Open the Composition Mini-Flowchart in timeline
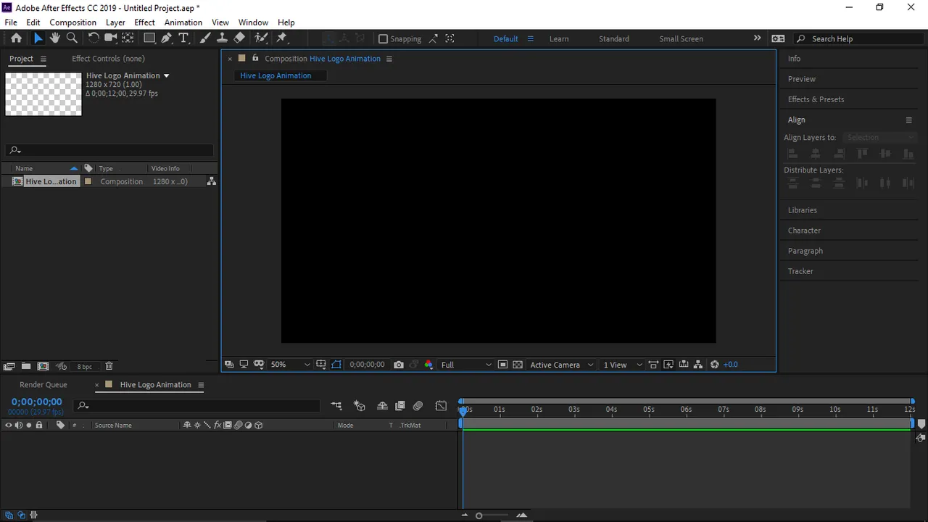The width and height of the screenshot is (928, 522). click(336, 406)
